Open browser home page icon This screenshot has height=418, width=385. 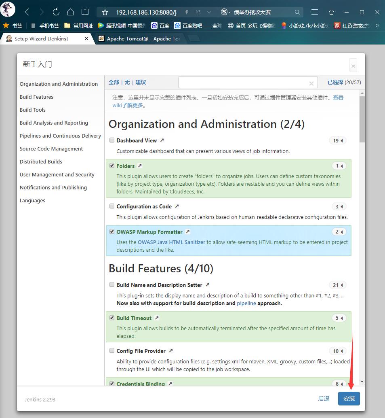(x=71, y=12)
